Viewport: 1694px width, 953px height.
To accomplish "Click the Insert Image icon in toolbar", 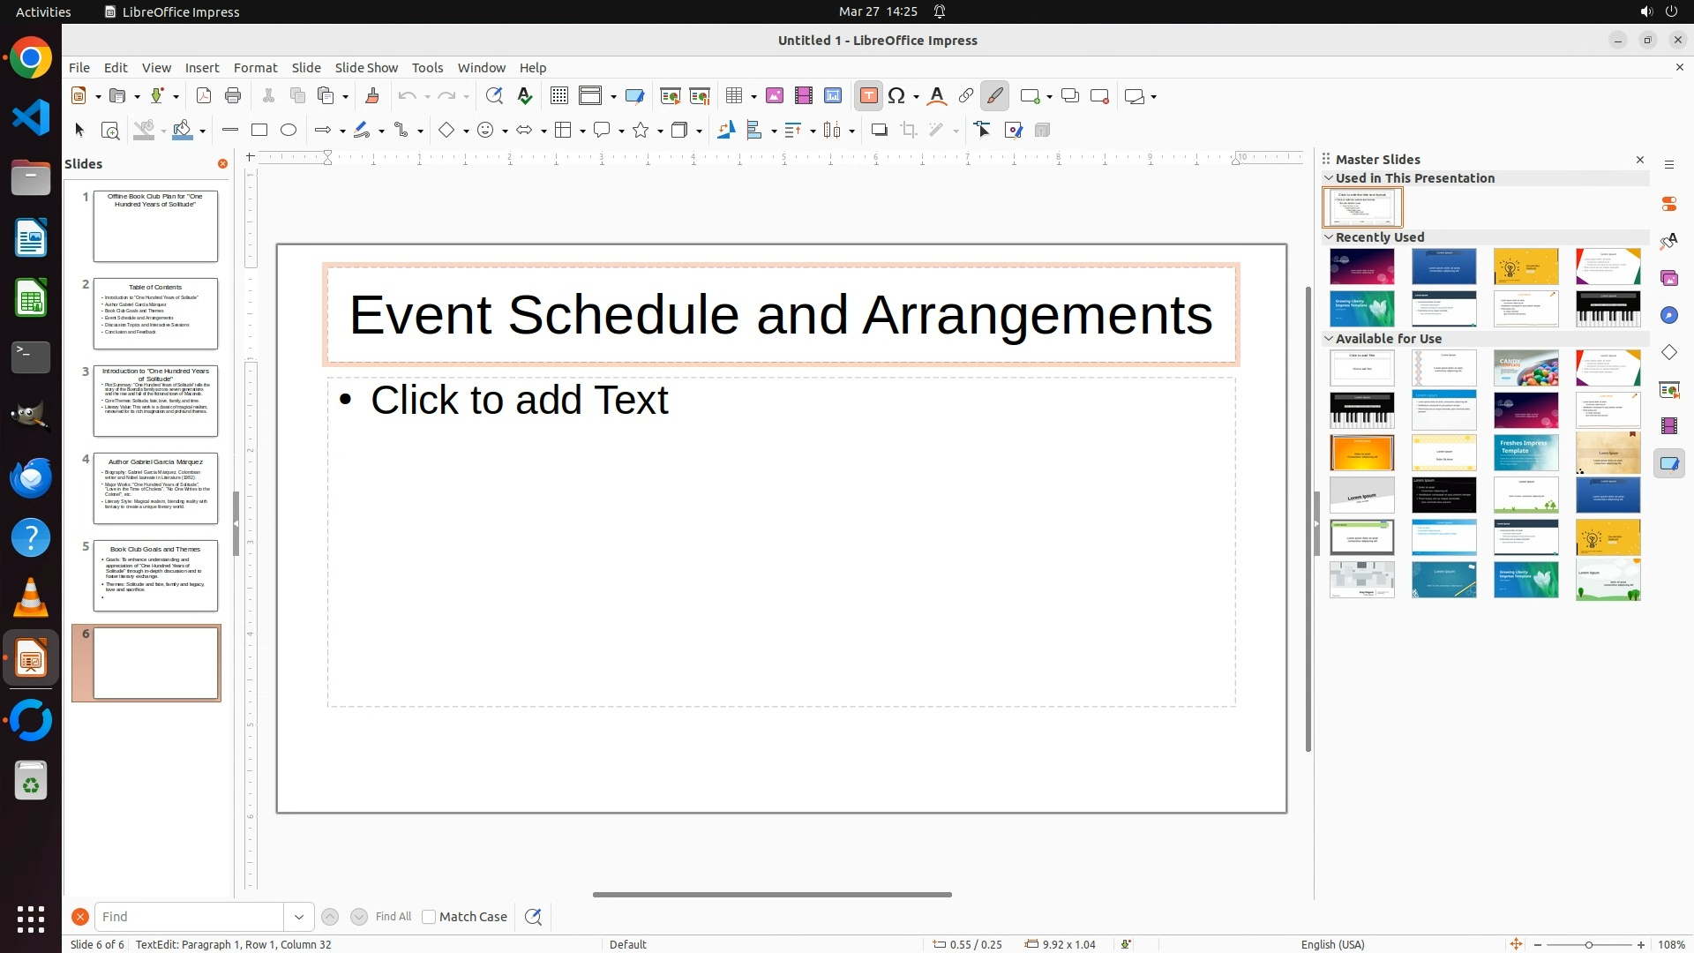I will coord(775,96).
